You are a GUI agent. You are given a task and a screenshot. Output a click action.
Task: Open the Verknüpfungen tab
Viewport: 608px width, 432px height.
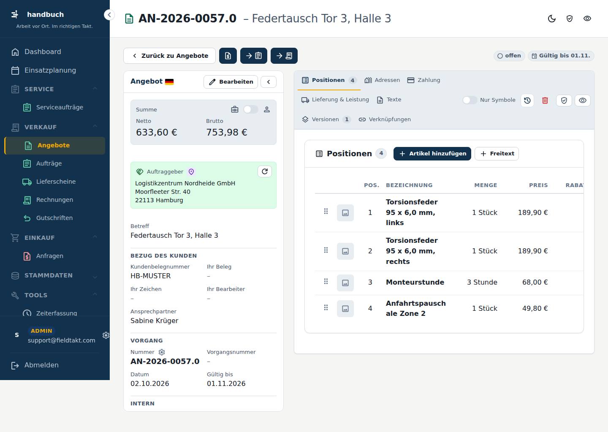coord(385,120)
